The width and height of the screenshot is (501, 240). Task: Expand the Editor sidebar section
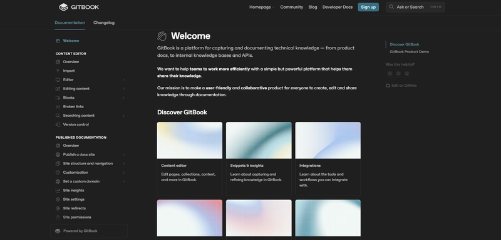click(123, 79)
